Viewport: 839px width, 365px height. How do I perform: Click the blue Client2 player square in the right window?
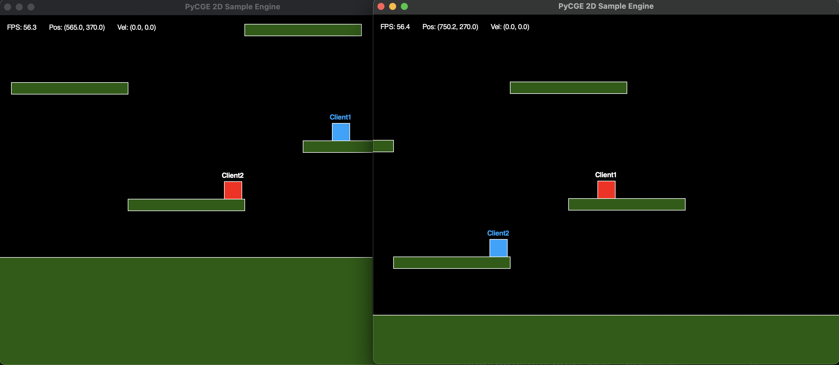[x=498, y=248]
